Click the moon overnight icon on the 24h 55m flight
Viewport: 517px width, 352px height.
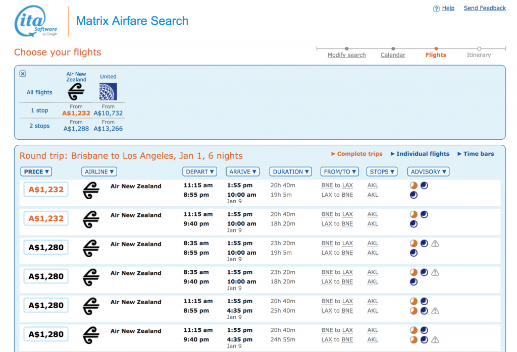(424, 340)
